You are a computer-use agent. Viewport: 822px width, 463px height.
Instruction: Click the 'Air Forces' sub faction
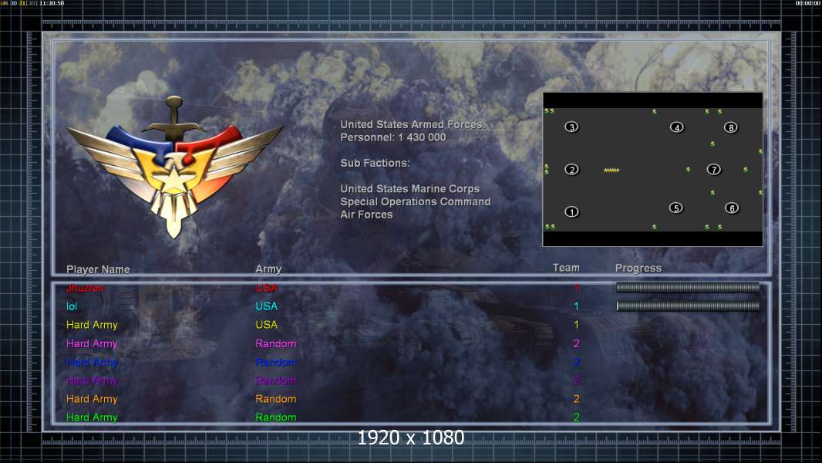(x=366, y=215)
